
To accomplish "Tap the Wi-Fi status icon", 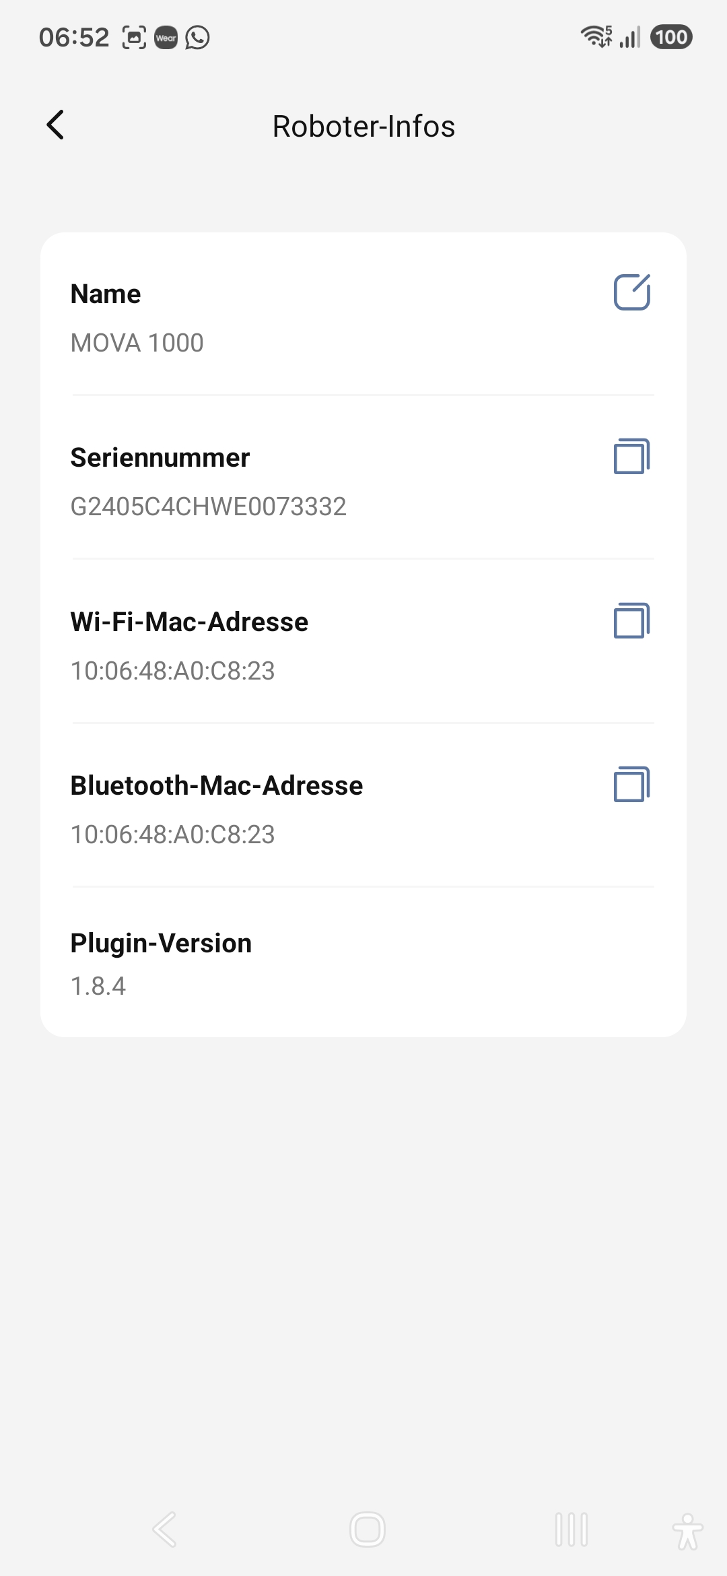I will coord(596,36).
